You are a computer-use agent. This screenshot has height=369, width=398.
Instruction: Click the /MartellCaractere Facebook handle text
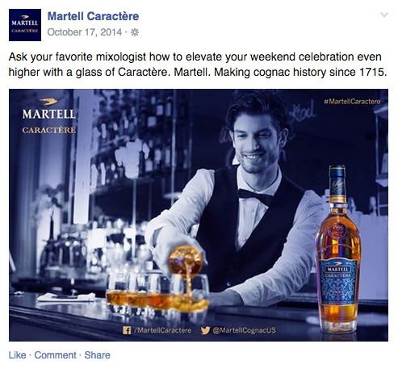pos(162,330)
